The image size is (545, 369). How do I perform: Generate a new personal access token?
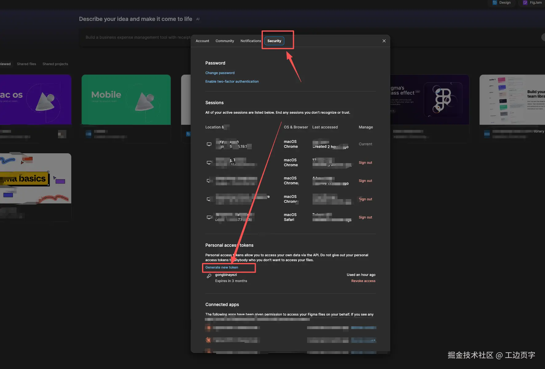[x=222, y=267]
